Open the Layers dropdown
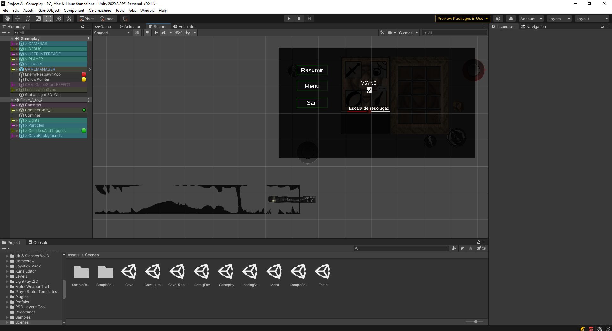The width and height of the screenshot is (612, 331). point(559,19)
